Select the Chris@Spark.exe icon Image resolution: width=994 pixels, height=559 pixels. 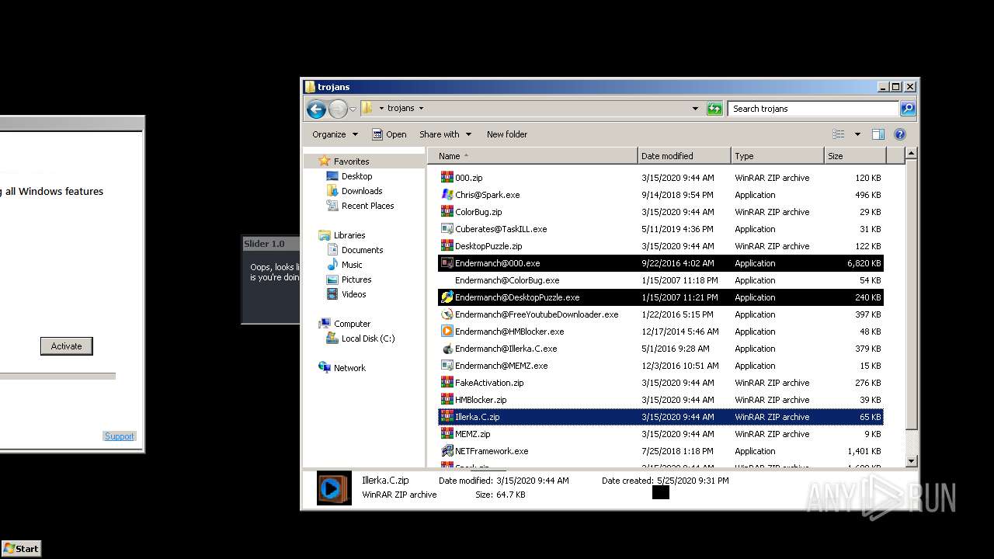click(x=447, y=195)
